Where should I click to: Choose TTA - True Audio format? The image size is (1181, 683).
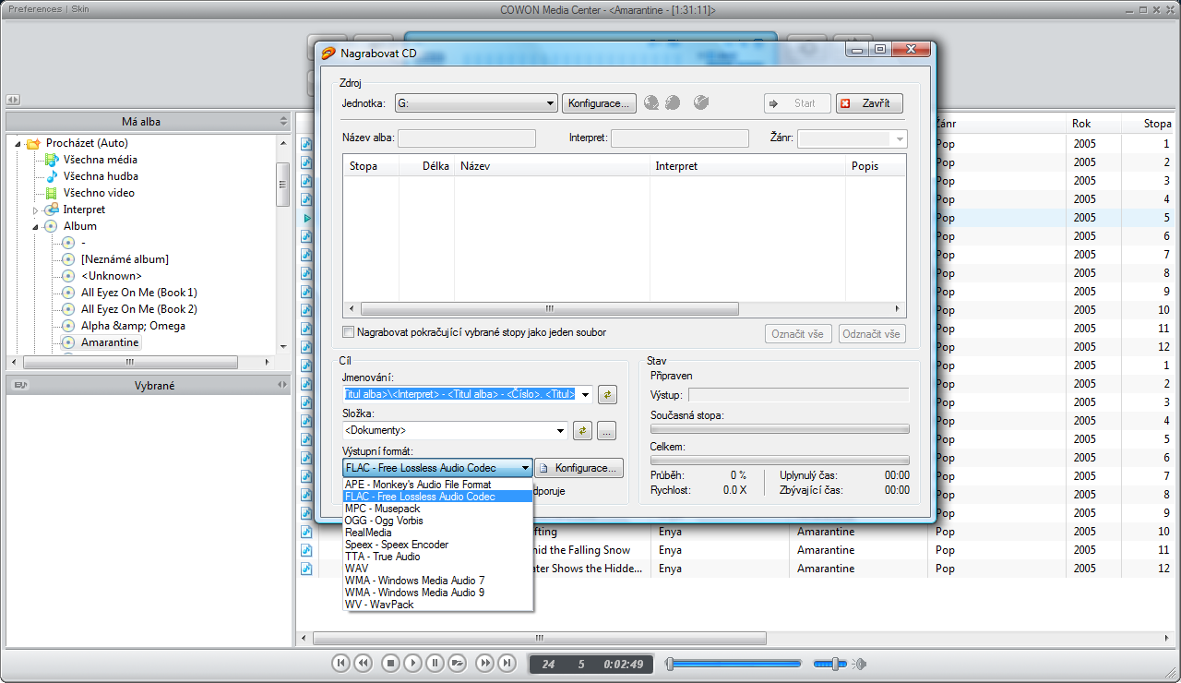(437, 557)
